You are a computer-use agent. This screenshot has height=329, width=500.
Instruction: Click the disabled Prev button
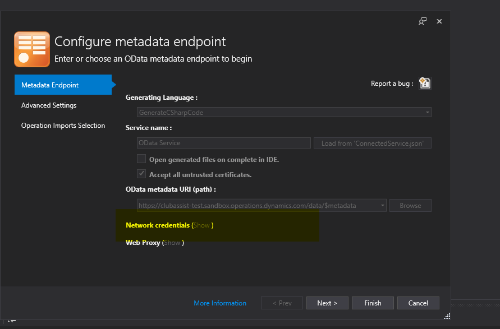[x=282, y=303]
